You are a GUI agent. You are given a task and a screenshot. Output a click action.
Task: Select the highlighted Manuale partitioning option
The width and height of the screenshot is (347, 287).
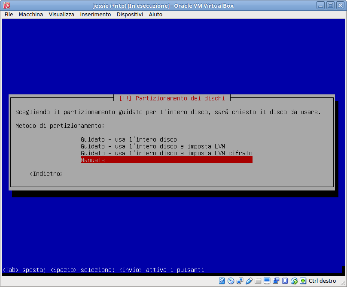click(x=167, y=160)
